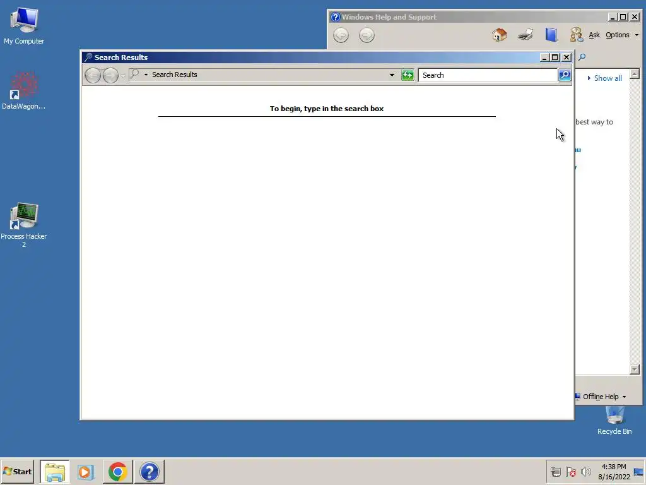Click the volume speaker tray icon

click(x=585, y=471)
